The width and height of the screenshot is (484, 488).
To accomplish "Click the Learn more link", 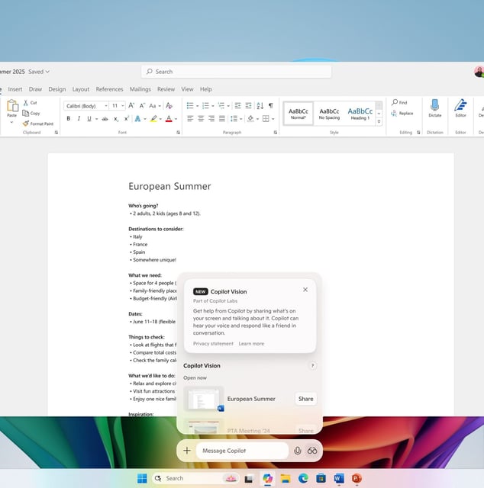I will (251, 344).
